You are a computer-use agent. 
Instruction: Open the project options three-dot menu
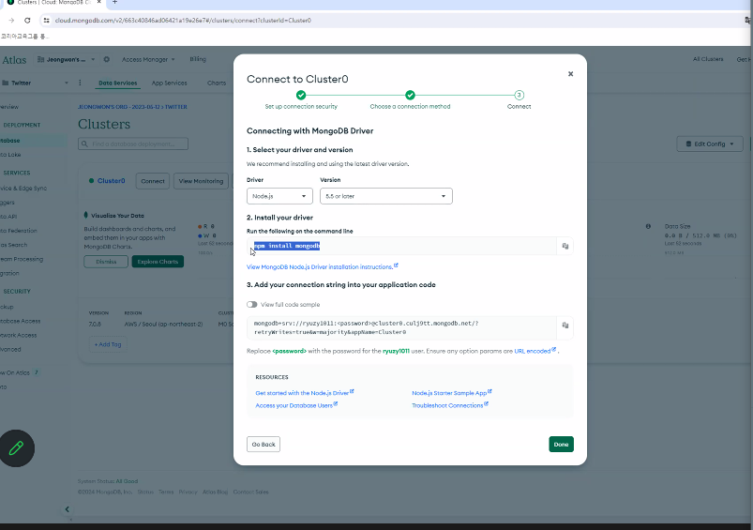coord(80,83)
